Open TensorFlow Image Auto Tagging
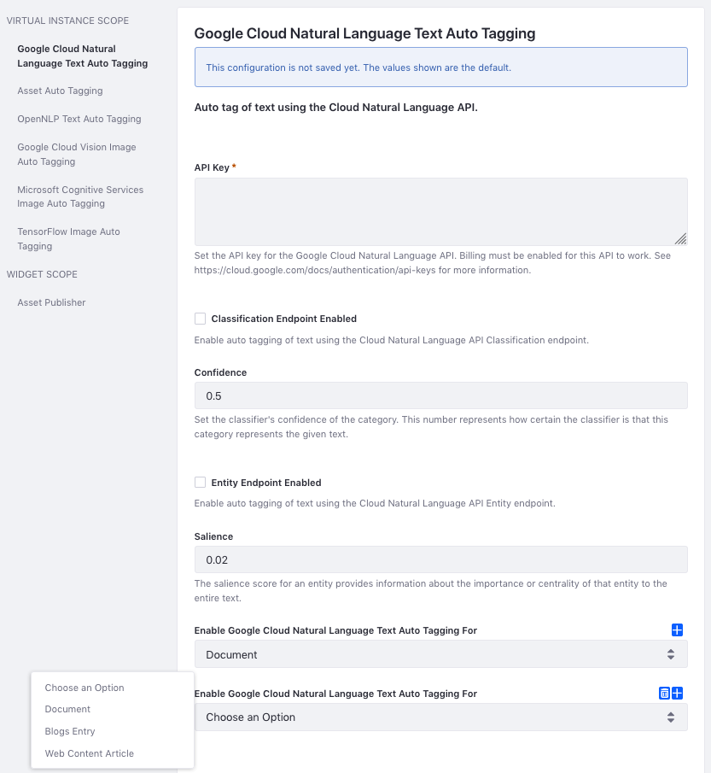The image size is (711, 773). (68, 238)
